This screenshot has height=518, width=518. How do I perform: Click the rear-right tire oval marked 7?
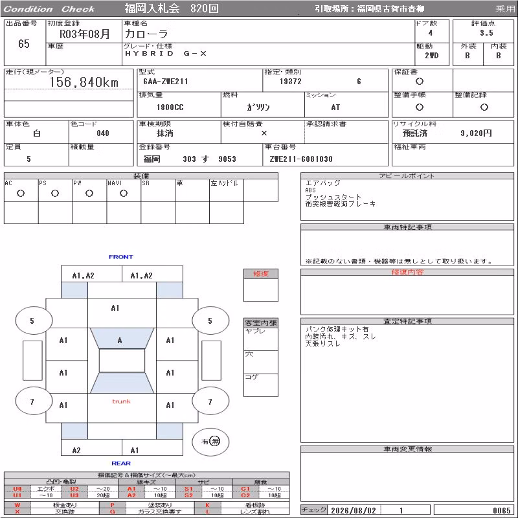point(210,401)
